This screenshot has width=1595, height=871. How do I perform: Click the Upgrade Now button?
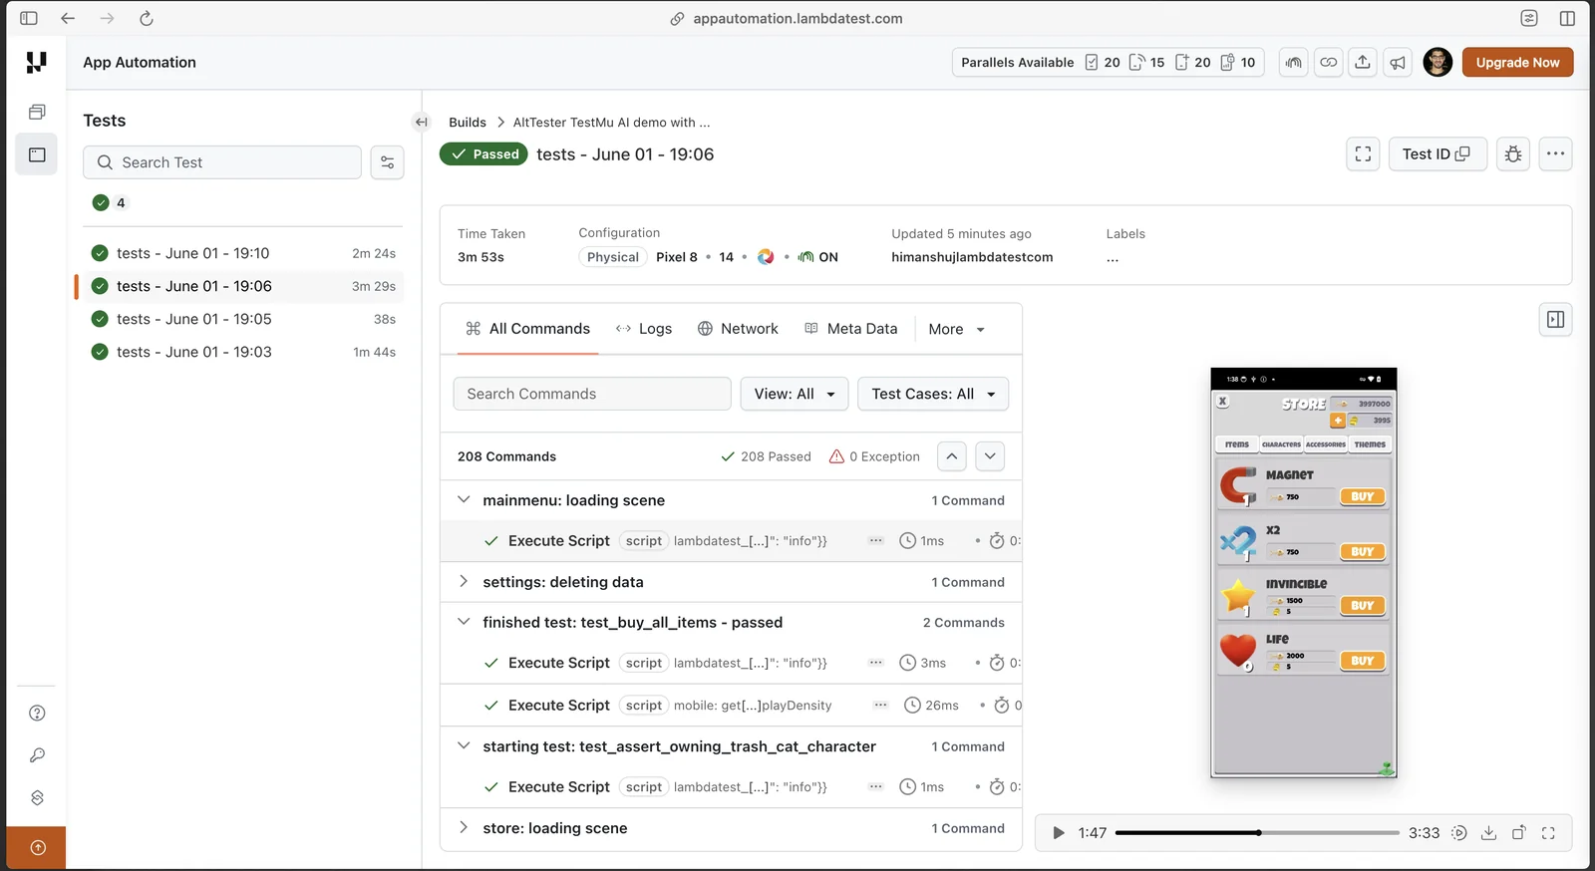tap(1517, 62)
